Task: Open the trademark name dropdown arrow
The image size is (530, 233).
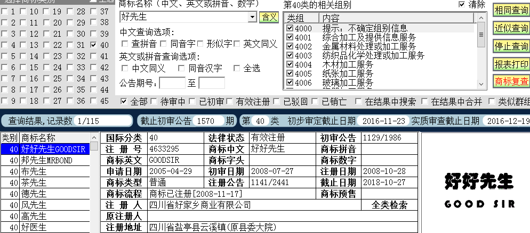Action: 253,17
